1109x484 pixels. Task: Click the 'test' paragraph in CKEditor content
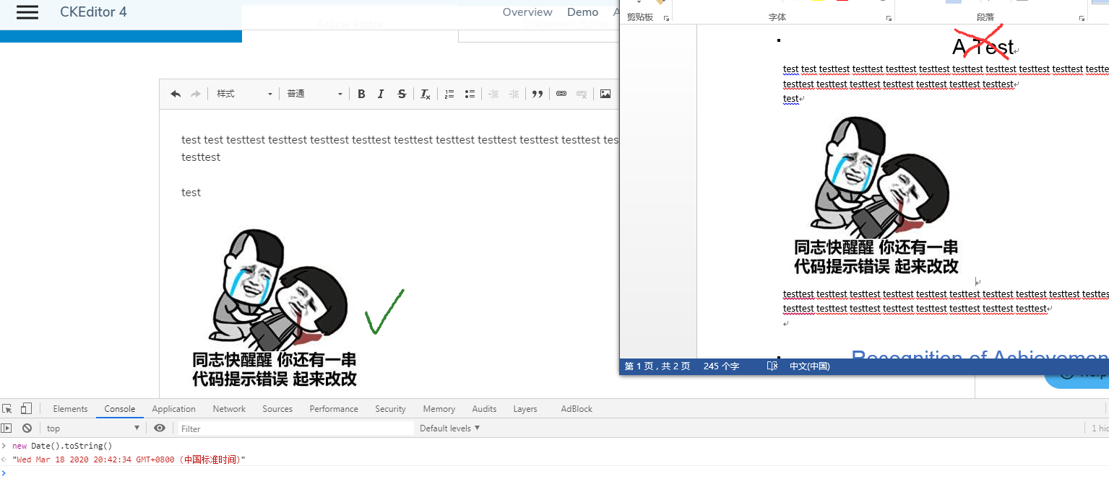click(191, 193)
